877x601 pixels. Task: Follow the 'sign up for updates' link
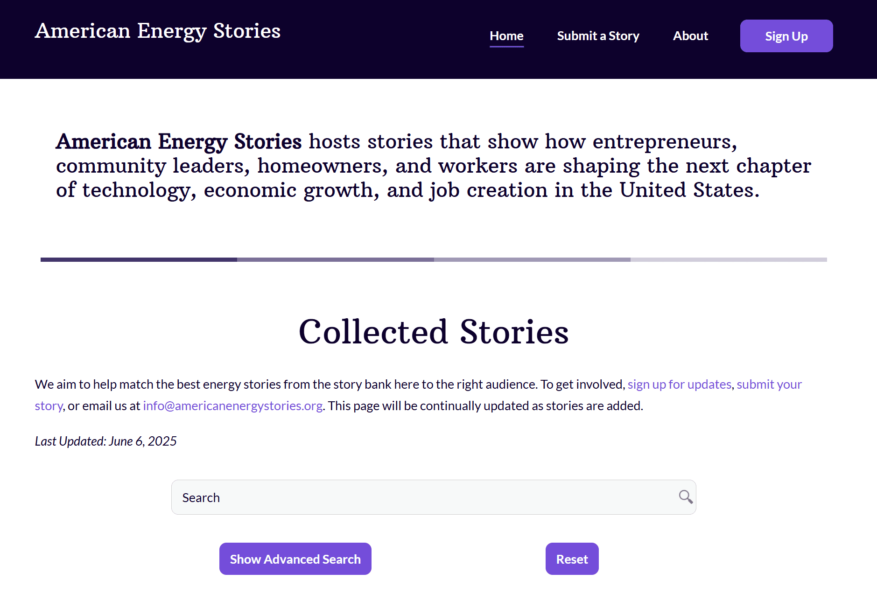click(x=679, y=384)
